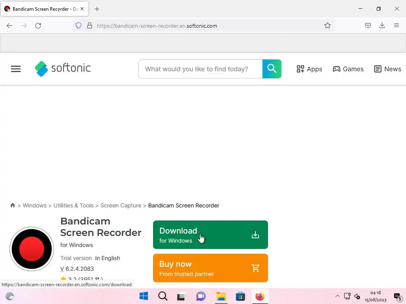The height and width of the screenshot is (304, 406).
Task: Click Buy now from trusted partner
Action: (210, 268)
